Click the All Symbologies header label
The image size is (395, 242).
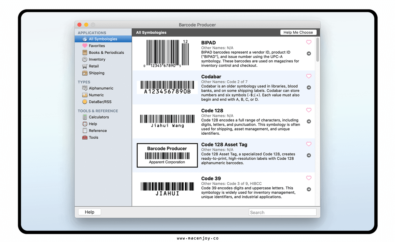pos(151,33)
